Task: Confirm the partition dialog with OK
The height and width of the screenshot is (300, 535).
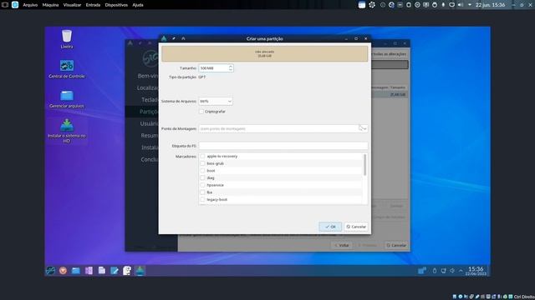Action: (330, 227)
